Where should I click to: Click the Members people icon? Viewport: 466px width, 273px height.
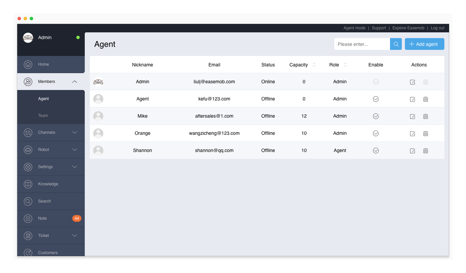click(28, 82)
